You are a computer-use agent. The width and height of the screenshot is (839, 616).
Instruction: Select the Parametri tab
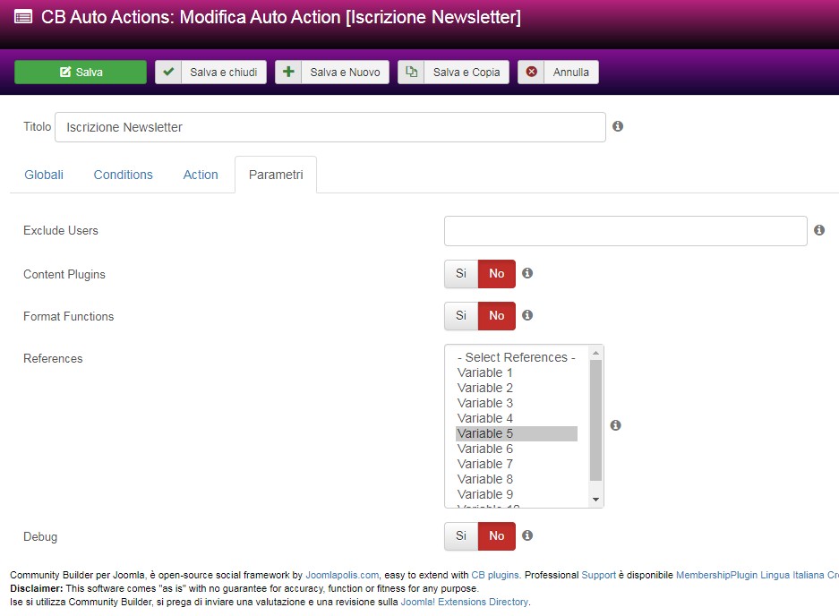pyautogui.click(x=276, y=175)
